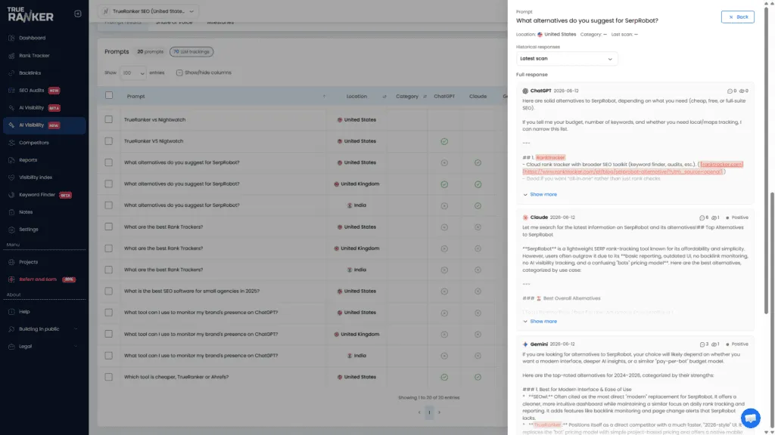Click the Help sidebar icon
Image resolution: width=775 pixels, height=435 pixels.
pos(11,312)
